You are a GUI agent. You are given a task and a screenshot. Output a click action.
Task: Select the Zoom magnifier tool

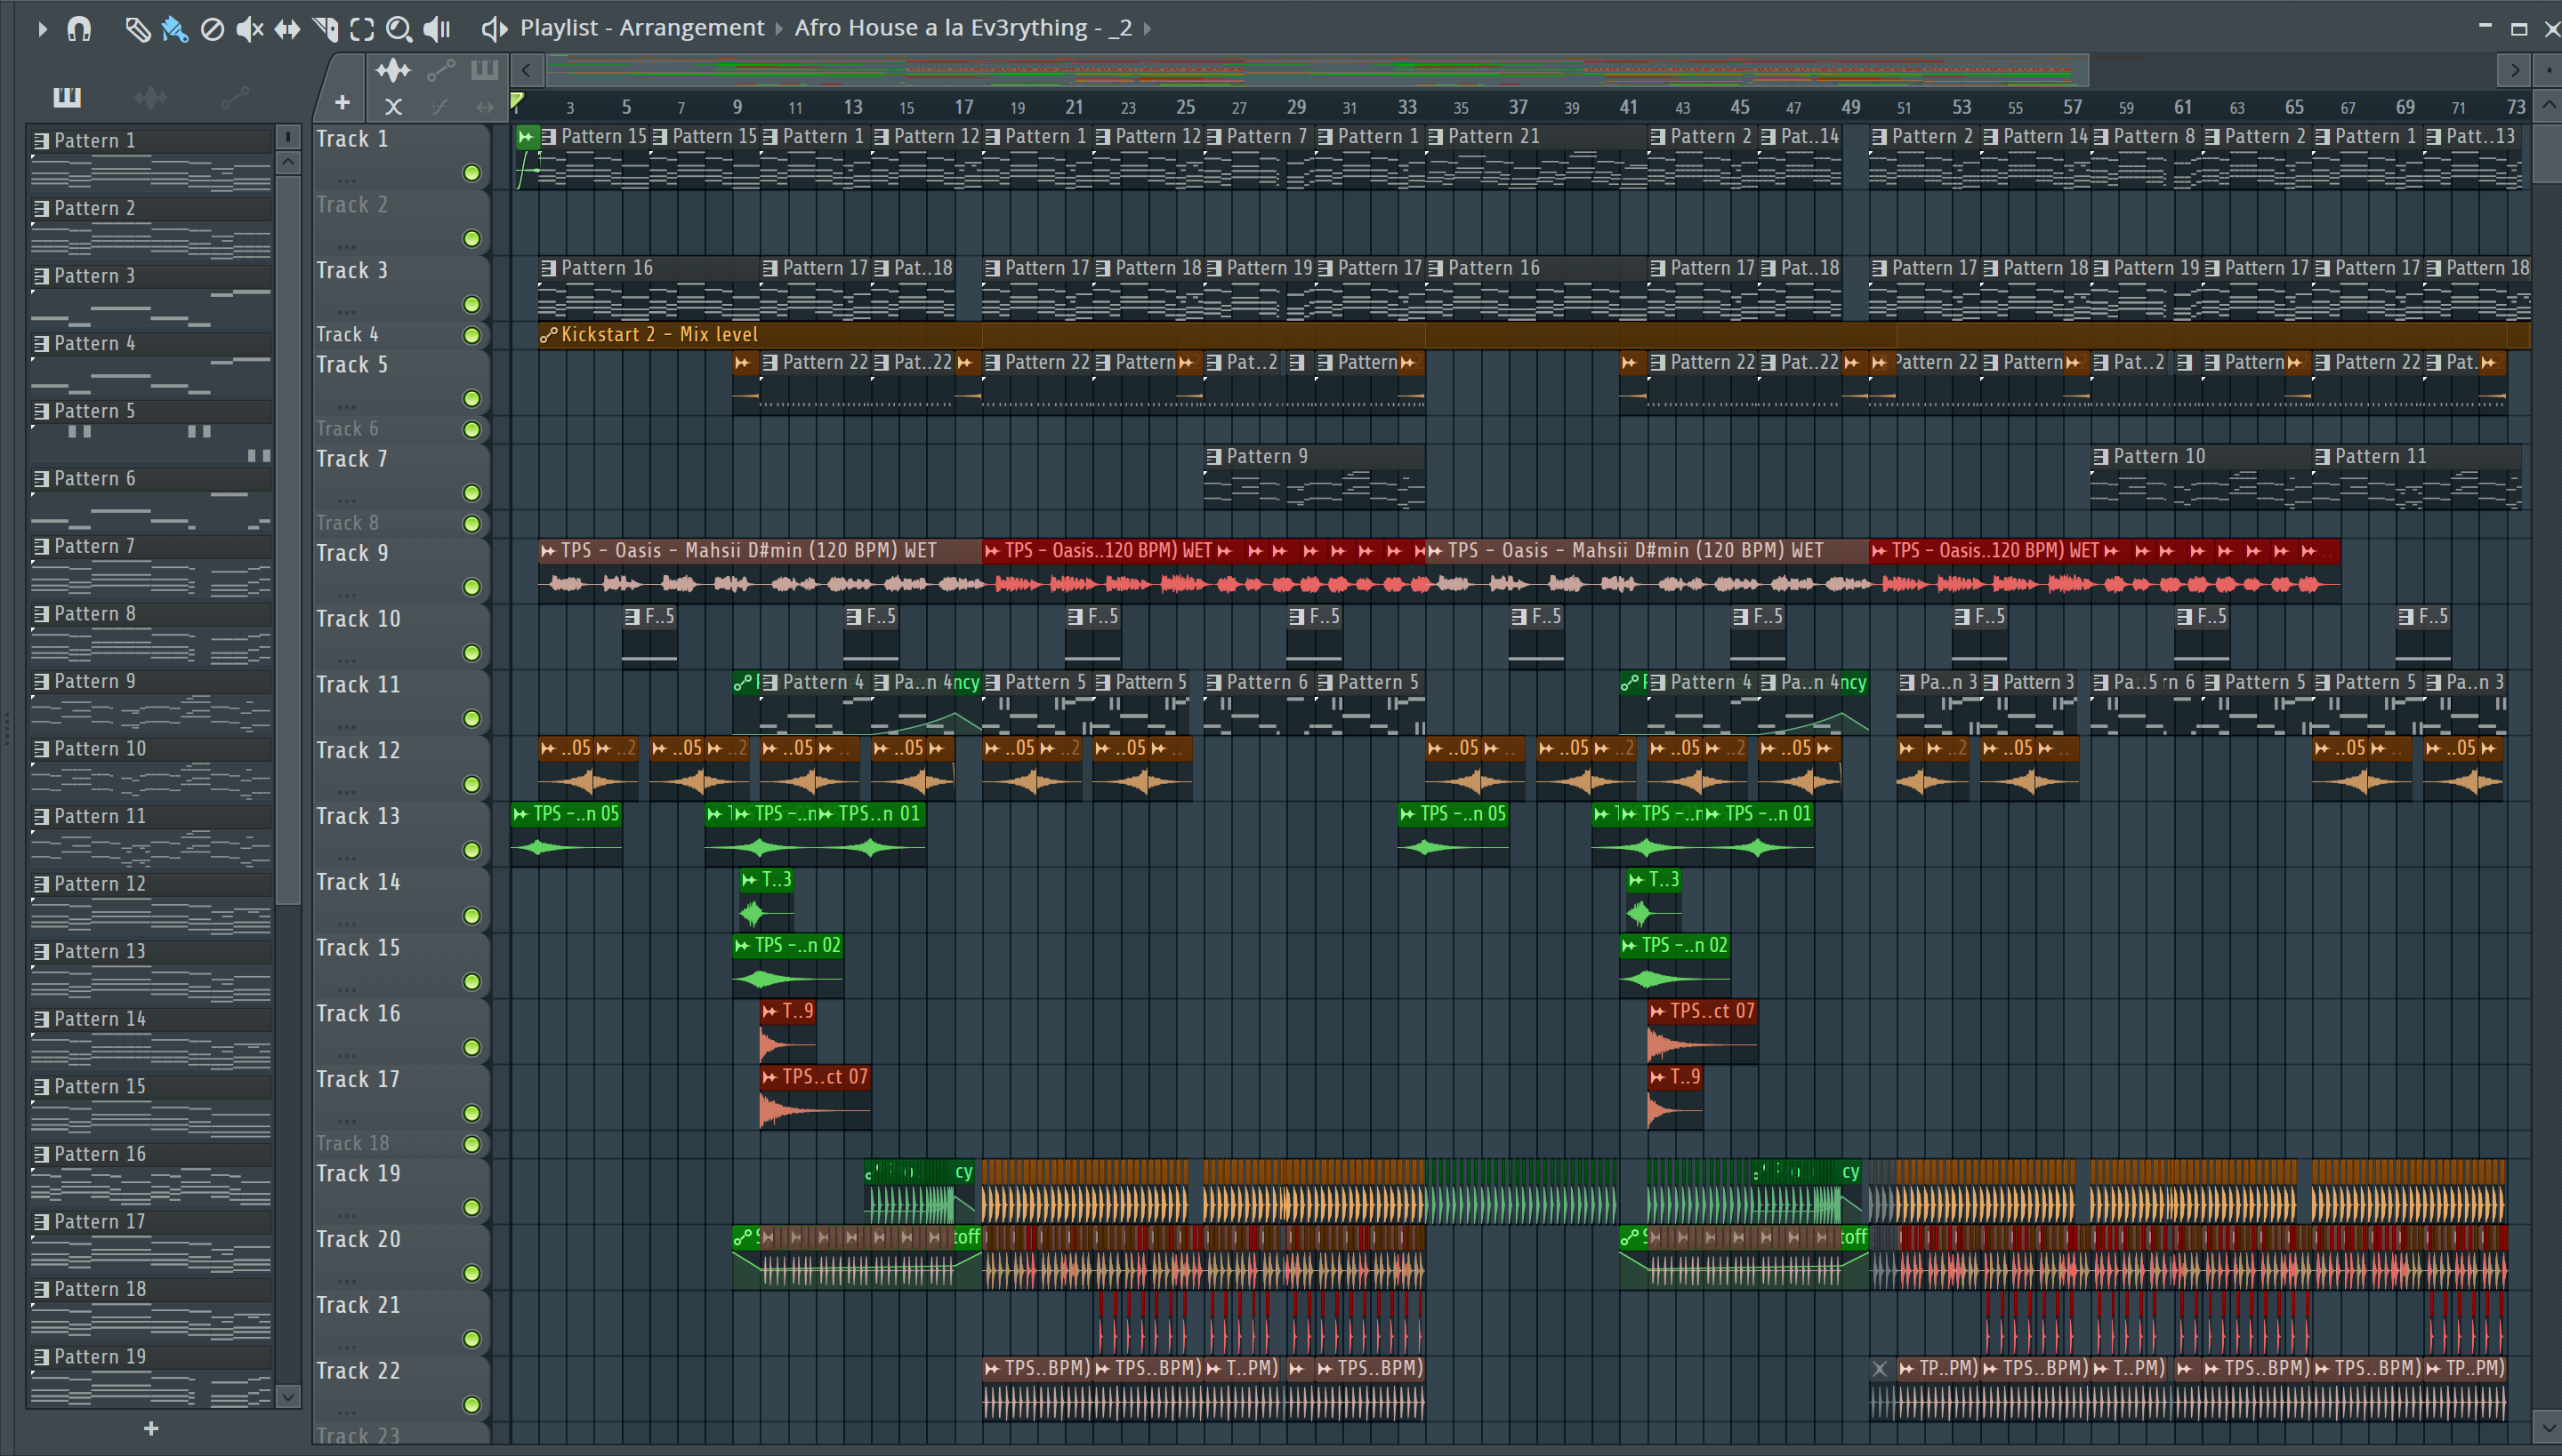click(399, 29)
